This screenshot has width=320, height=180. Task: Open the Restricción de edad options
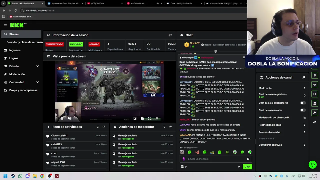pyautogui.click(x=282, y=125)
